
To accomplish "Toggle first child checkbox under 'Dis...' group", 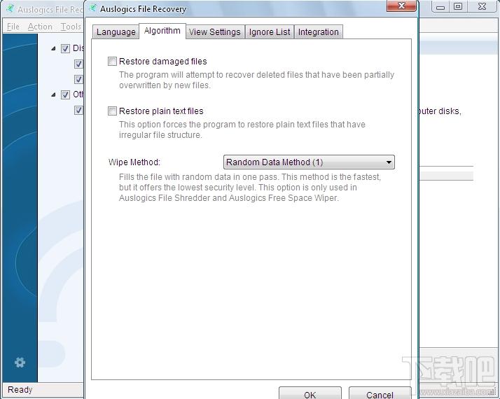I will 78,64.
